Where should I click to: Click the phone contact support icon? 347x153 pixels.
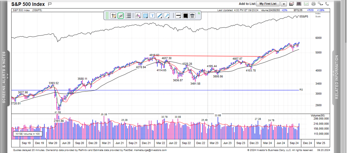coord(327,4)
